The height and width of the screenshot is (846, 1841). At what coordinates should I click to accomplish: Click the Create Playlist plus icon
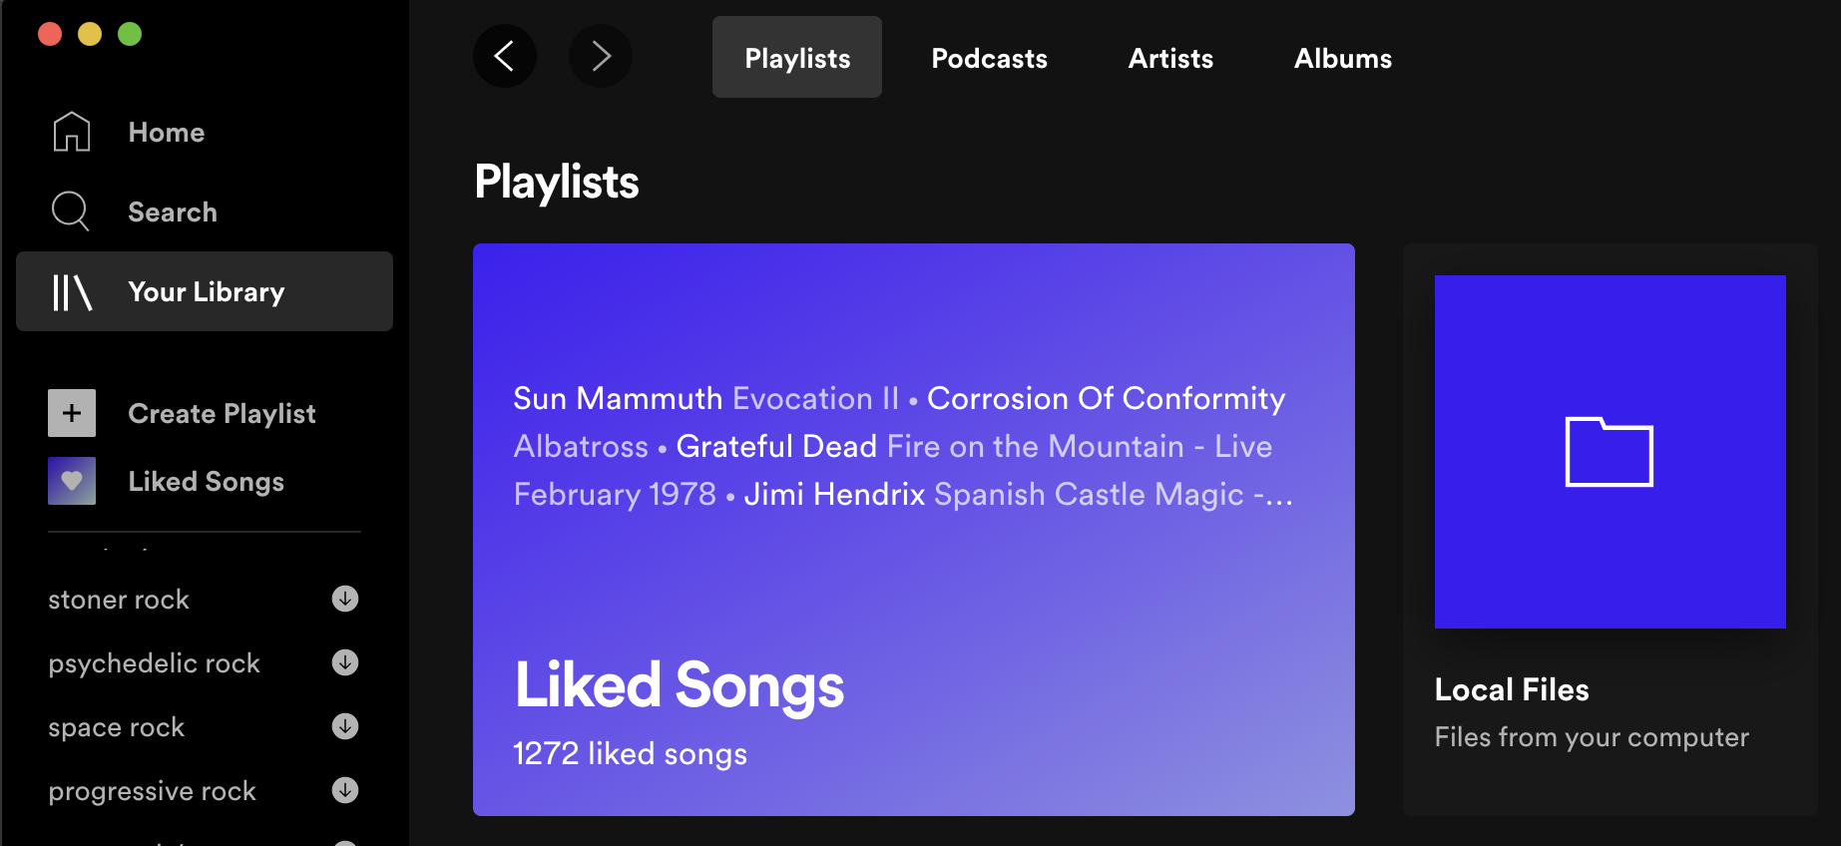[72, 413]
